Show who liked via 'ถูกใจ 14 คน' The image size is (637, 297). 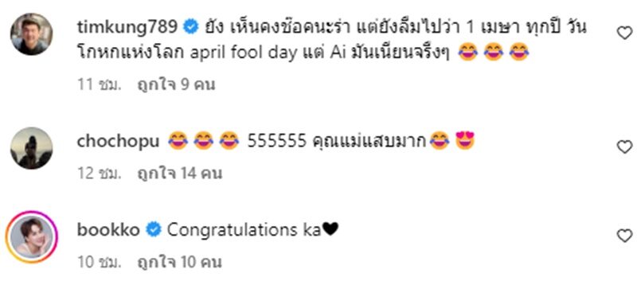(180, 174)
